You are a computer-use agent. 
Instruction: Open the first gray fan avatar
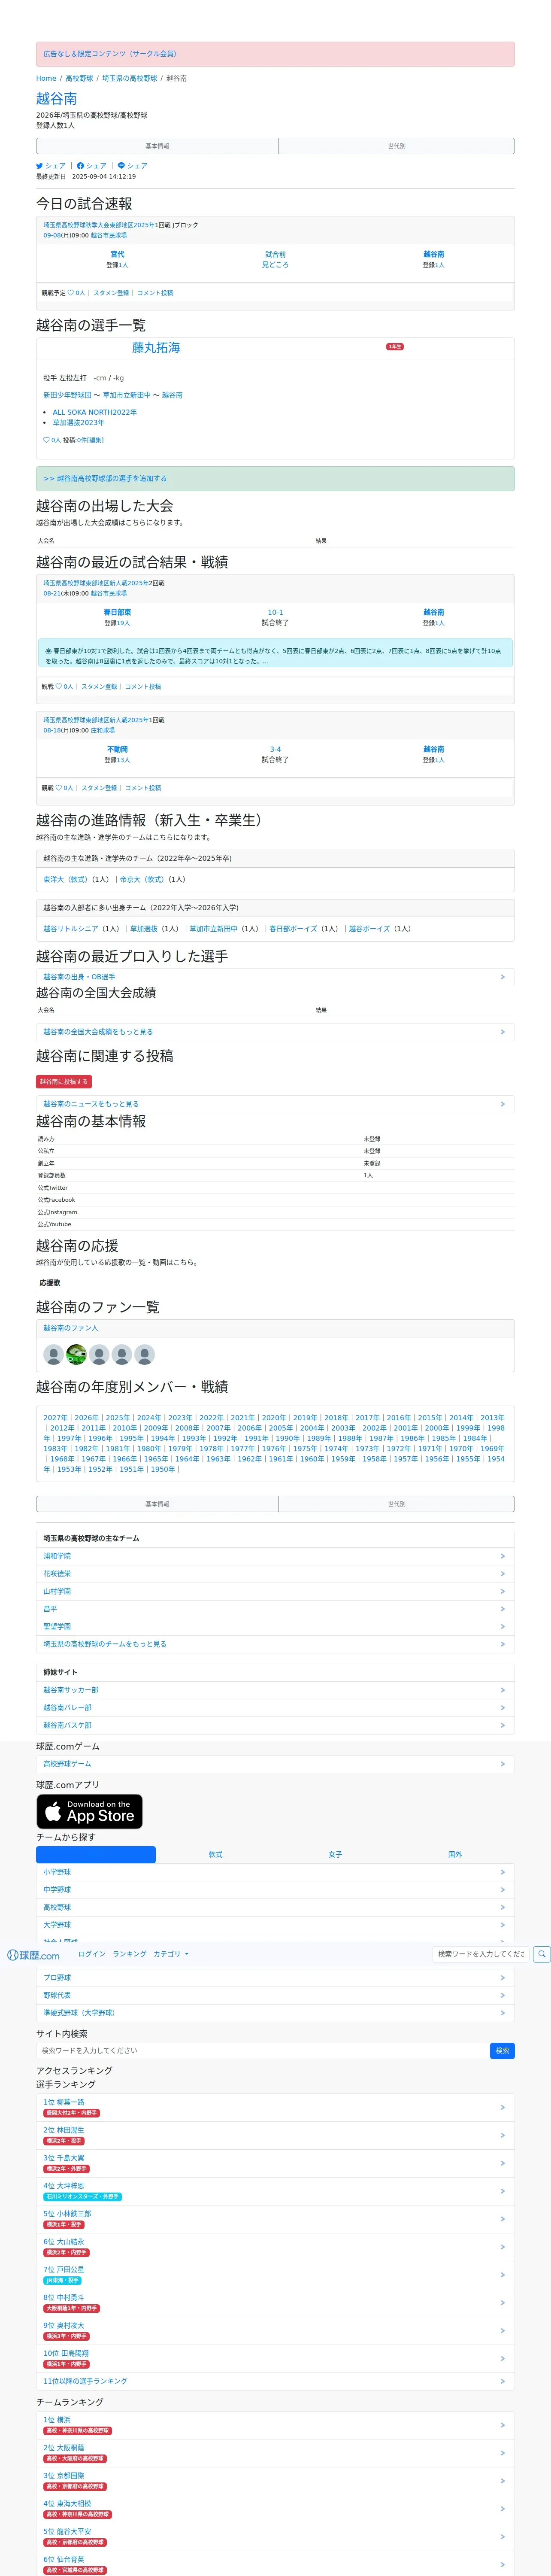[53, 1355]
